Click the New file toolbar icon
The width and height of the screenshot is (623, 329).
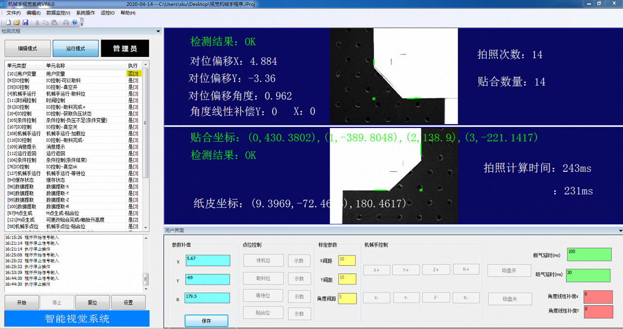pos(9,22)
